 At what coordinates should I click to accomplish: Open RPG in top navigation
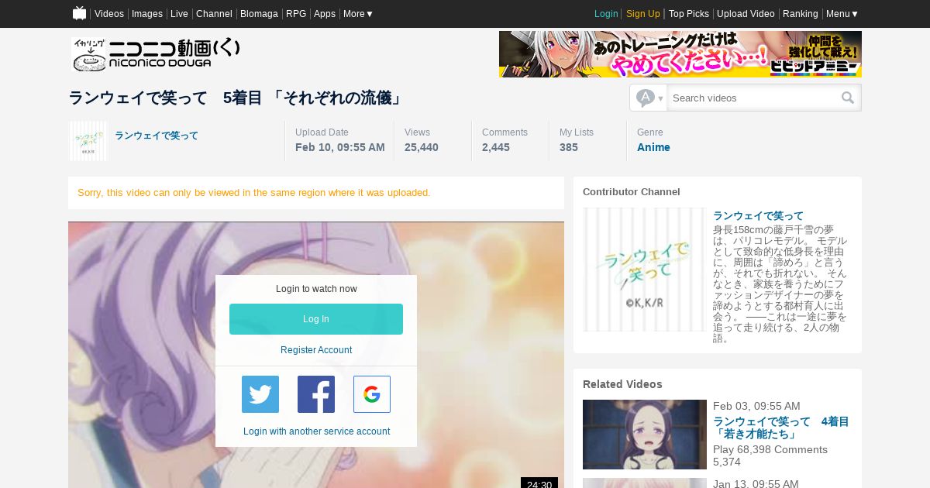click(296, 14)
